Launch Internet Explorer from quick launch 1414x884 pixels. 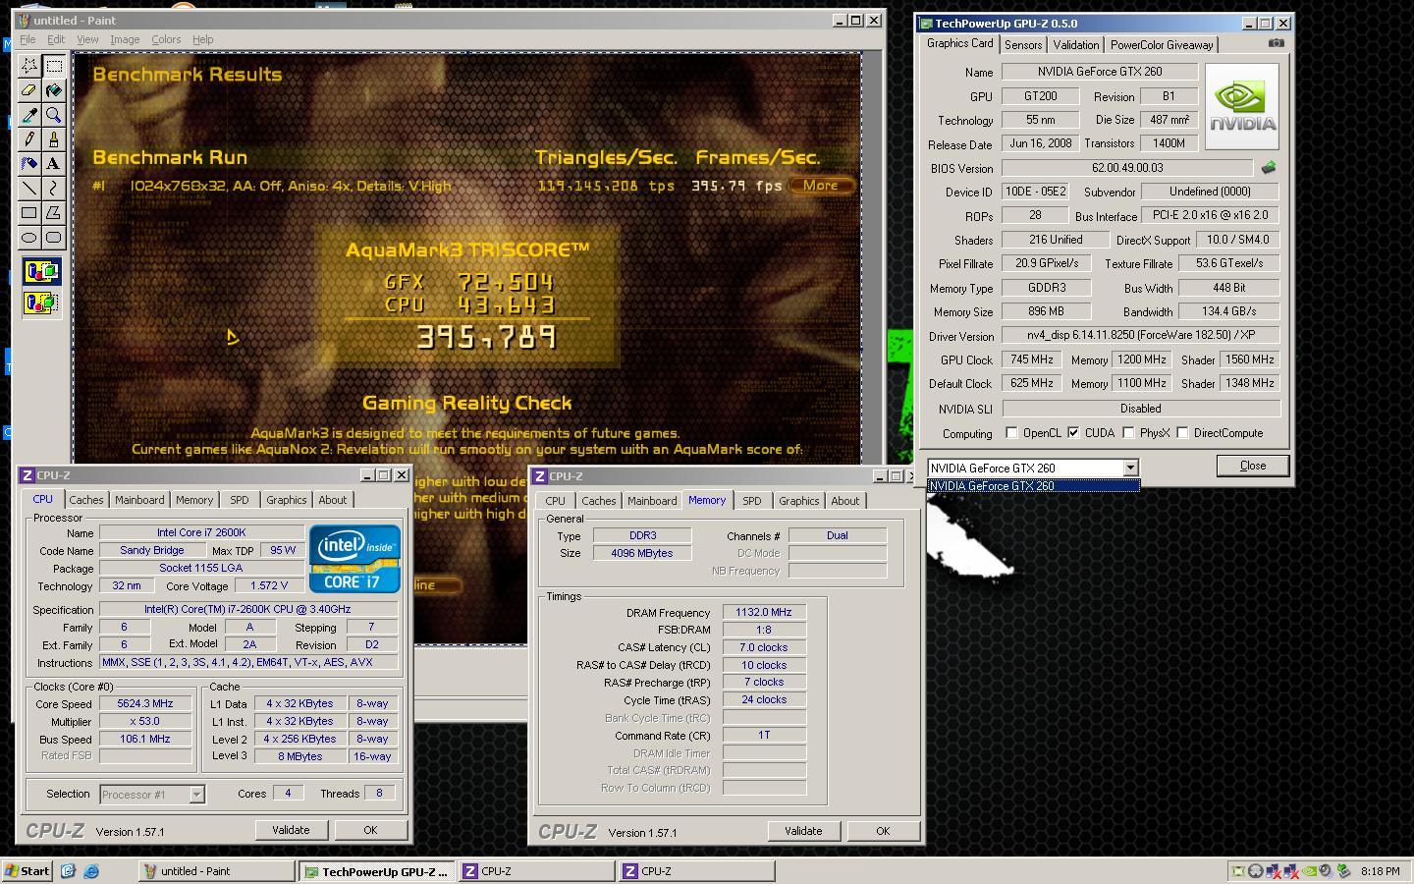pos(90,870)
